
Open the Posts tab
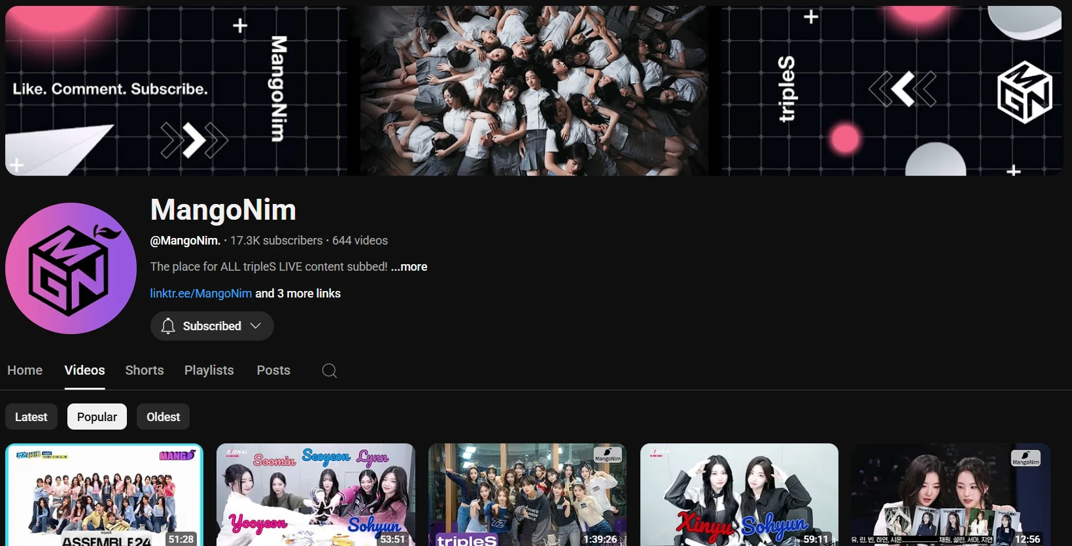(x=273, y=370)
